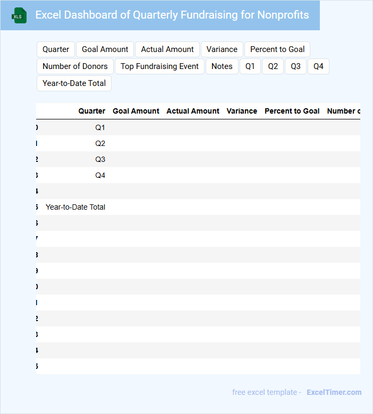Click the Notes tag button

(x=222, y=66)
